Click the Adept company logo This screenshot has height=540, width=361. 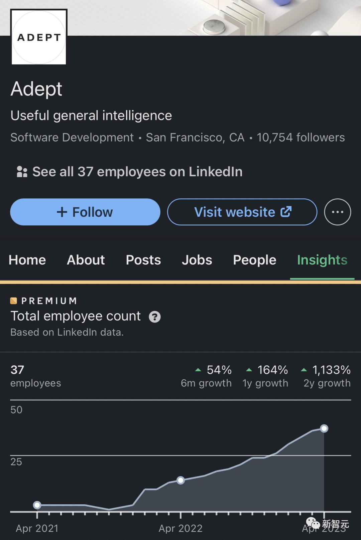pos(39,37)
